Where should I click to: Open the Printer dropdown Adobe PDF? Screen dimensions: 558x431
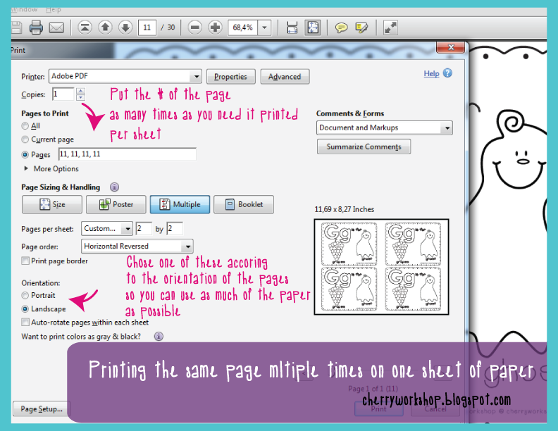pyautogui.click(x=125, y=76)
